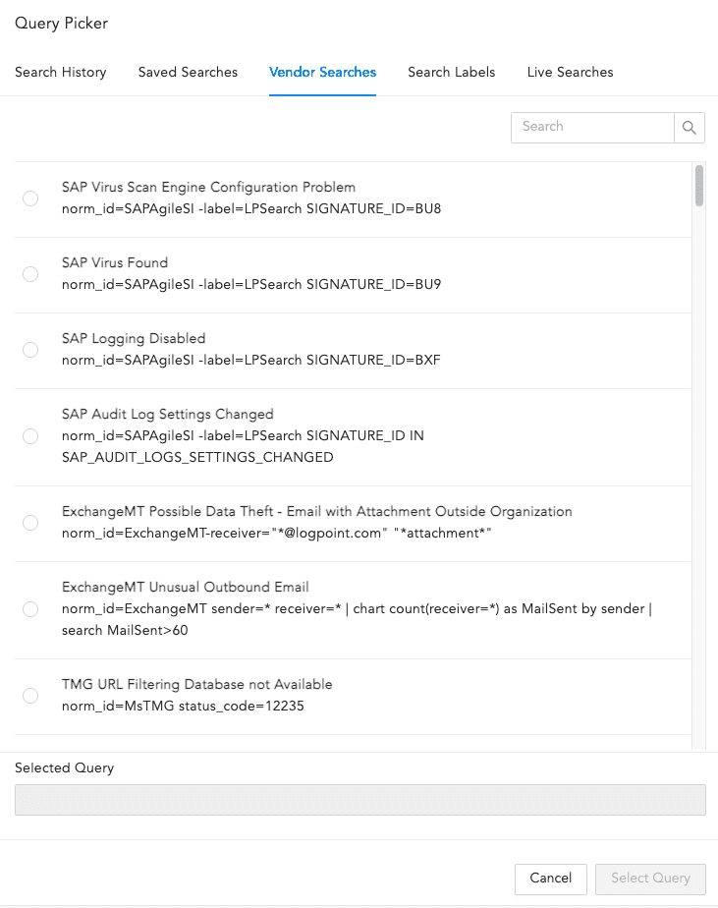Select TMG URL Filtering Database not Available
Image resolution: width=718 pixels, height=908 pixels.
(x=29, y=696)
